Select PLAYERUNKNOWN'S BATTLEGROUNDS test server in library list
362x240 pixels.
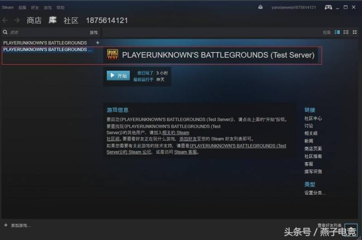[x=48, y=49]
